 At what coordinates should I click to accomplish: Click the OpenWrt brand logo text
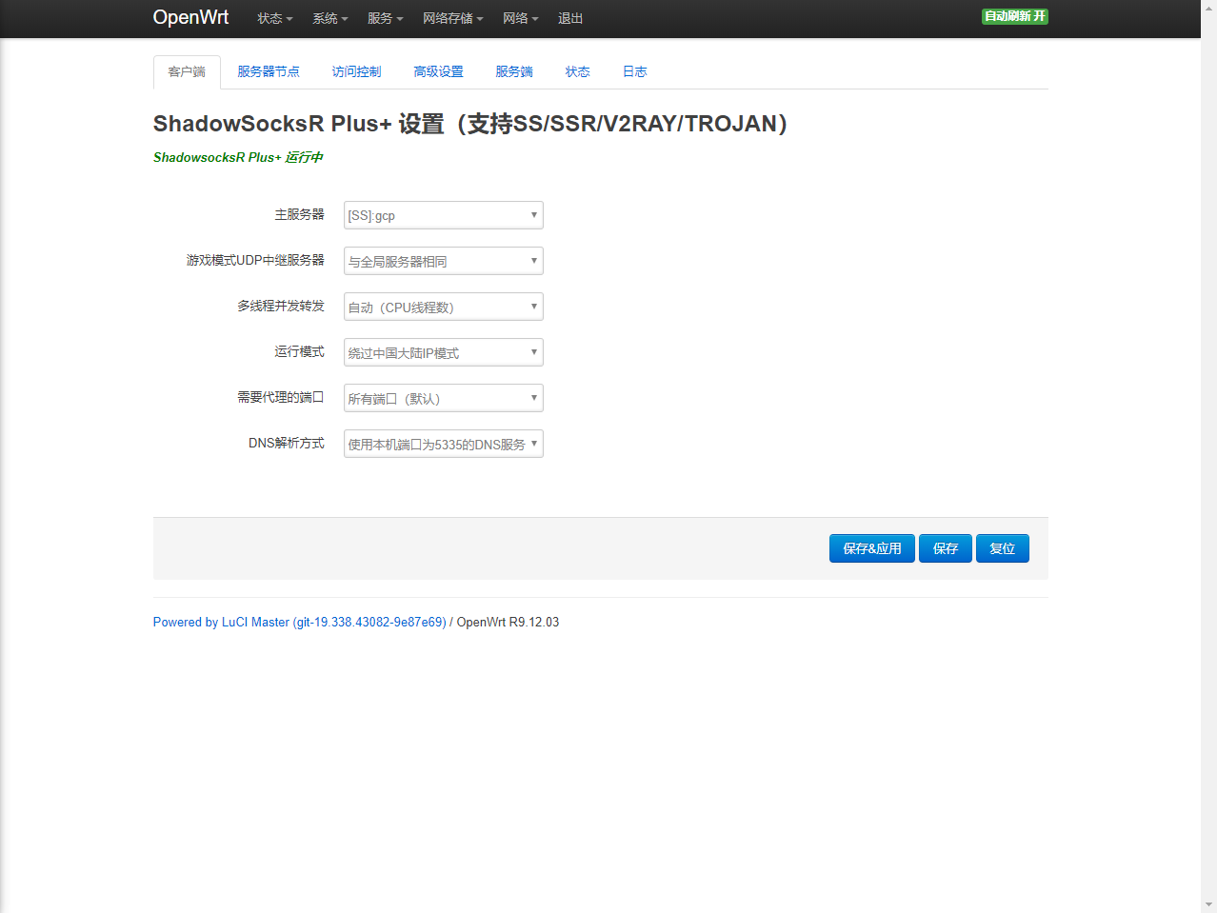[190, 17]
